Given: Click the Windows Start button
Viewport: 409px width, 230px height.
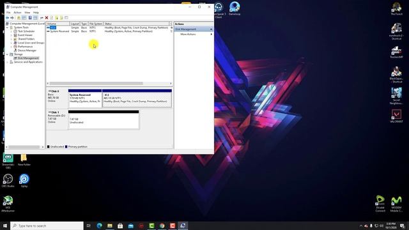Looking at the screenshot, I should click(x=5, y=226).
